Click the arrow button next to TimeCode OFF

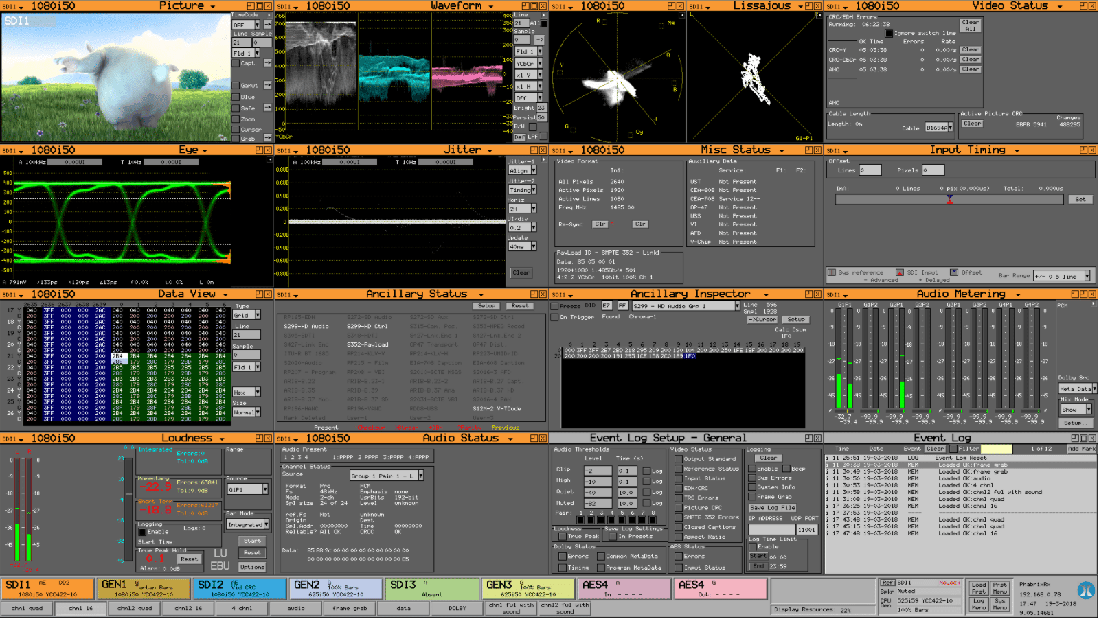268,25
